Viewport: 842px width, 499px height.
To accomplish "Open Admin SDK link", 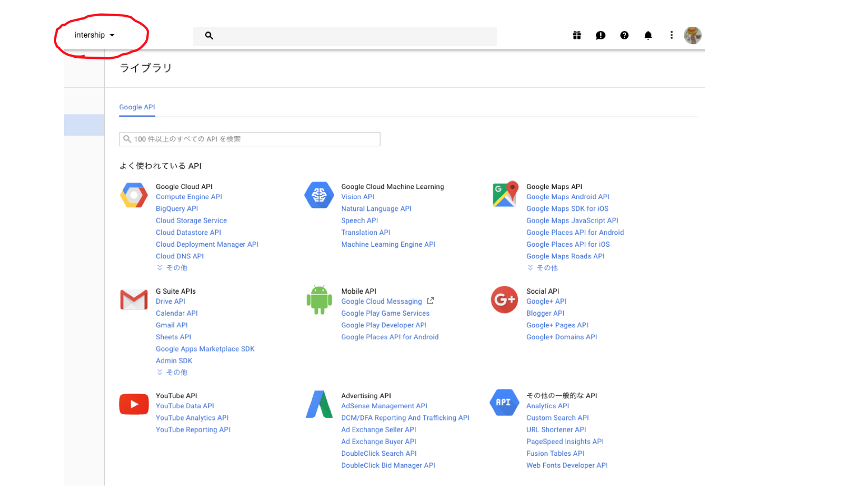I will tap(174, 361).
